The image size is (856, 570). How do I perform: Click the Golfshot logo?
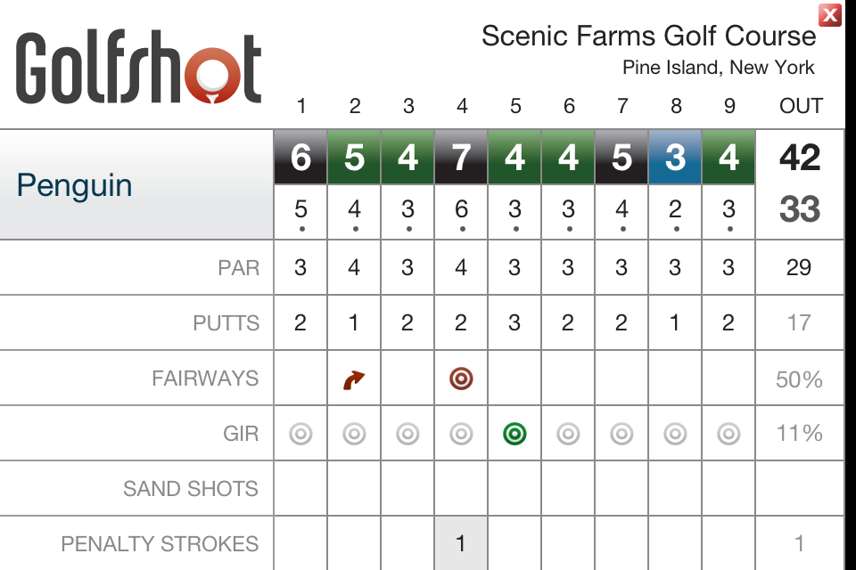(138, 69)
